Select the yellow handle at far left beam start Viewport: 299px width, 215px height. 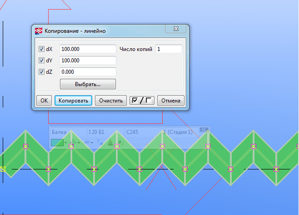3,169
